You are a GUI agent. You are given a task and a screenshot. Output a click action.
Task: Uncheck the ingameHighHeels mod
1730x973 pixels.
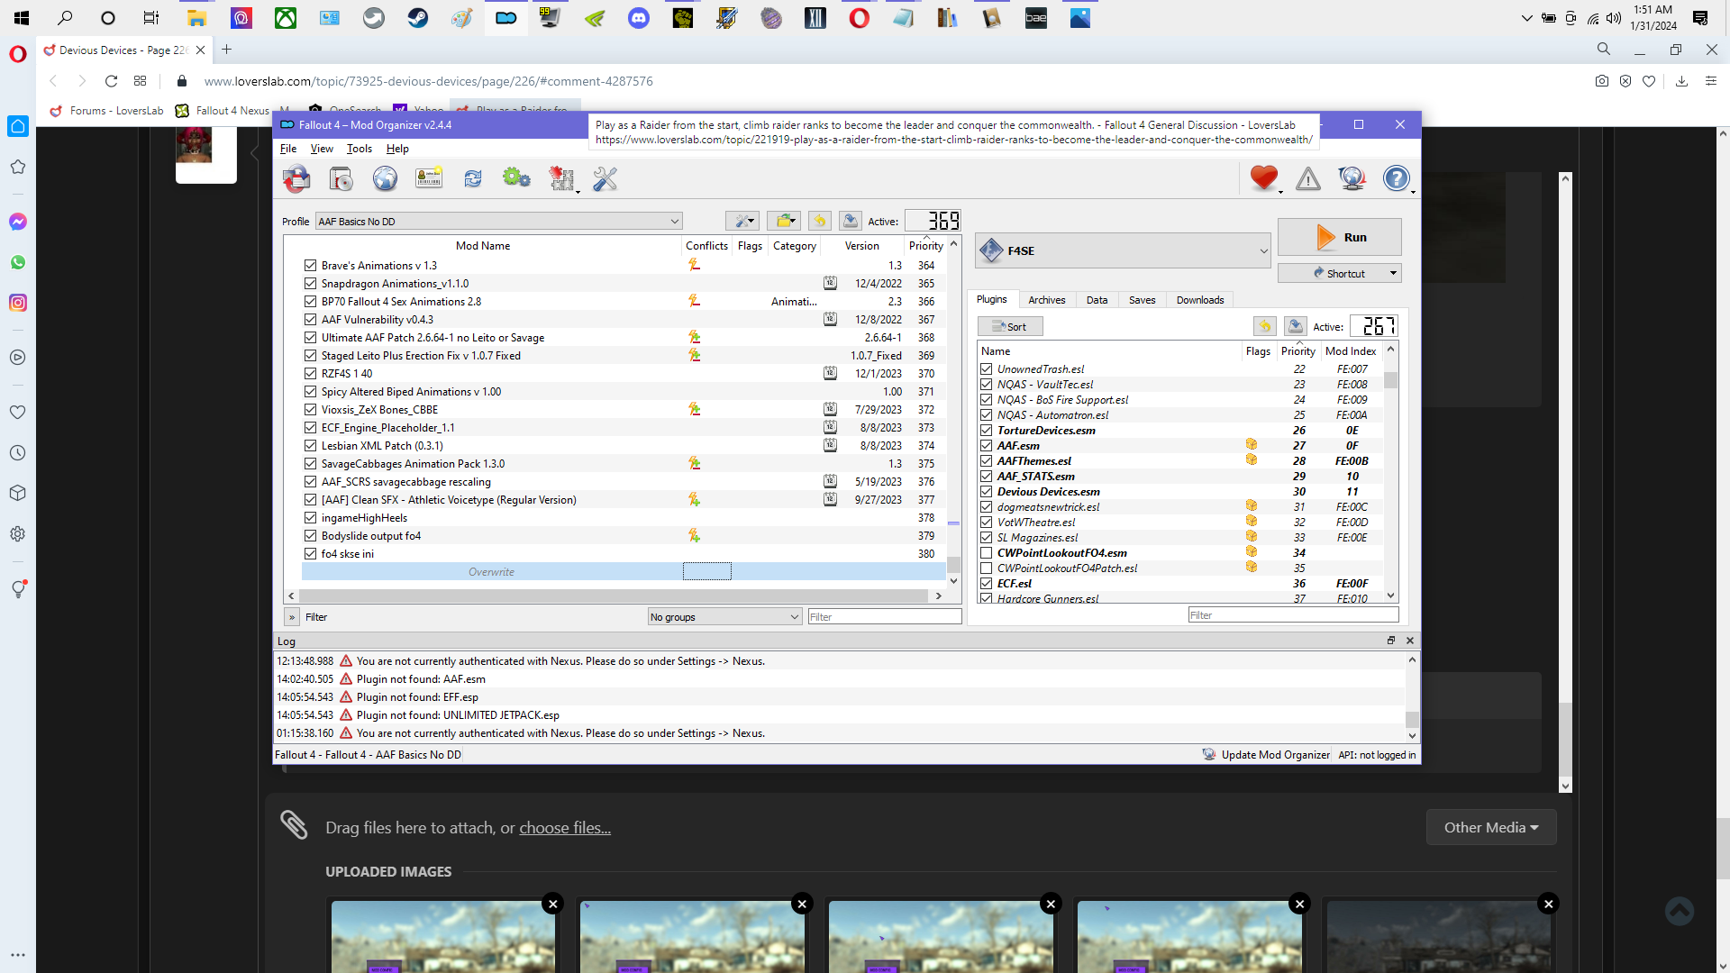coord(310,518)
